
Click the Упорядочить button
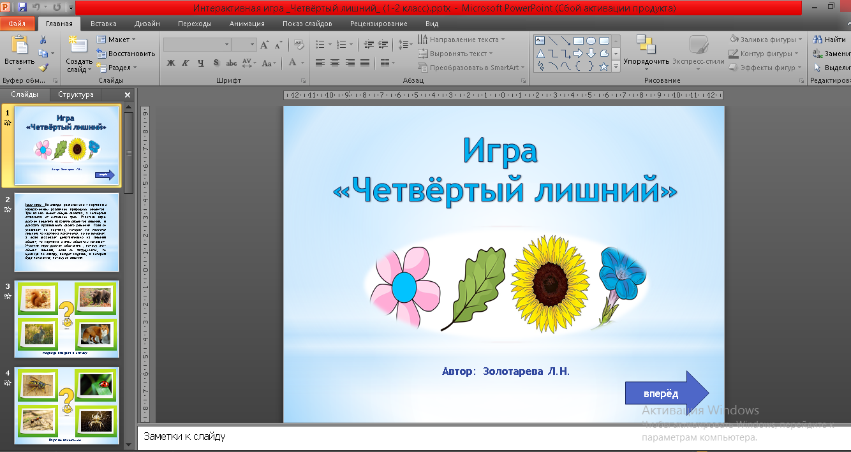tap(646, 51)
